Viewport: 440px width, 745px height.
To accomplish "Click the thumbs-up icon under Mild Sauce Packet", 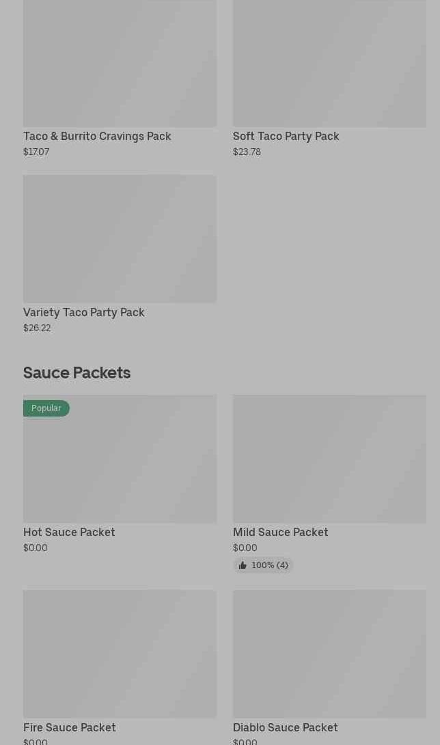I will [x=243, y=565].
